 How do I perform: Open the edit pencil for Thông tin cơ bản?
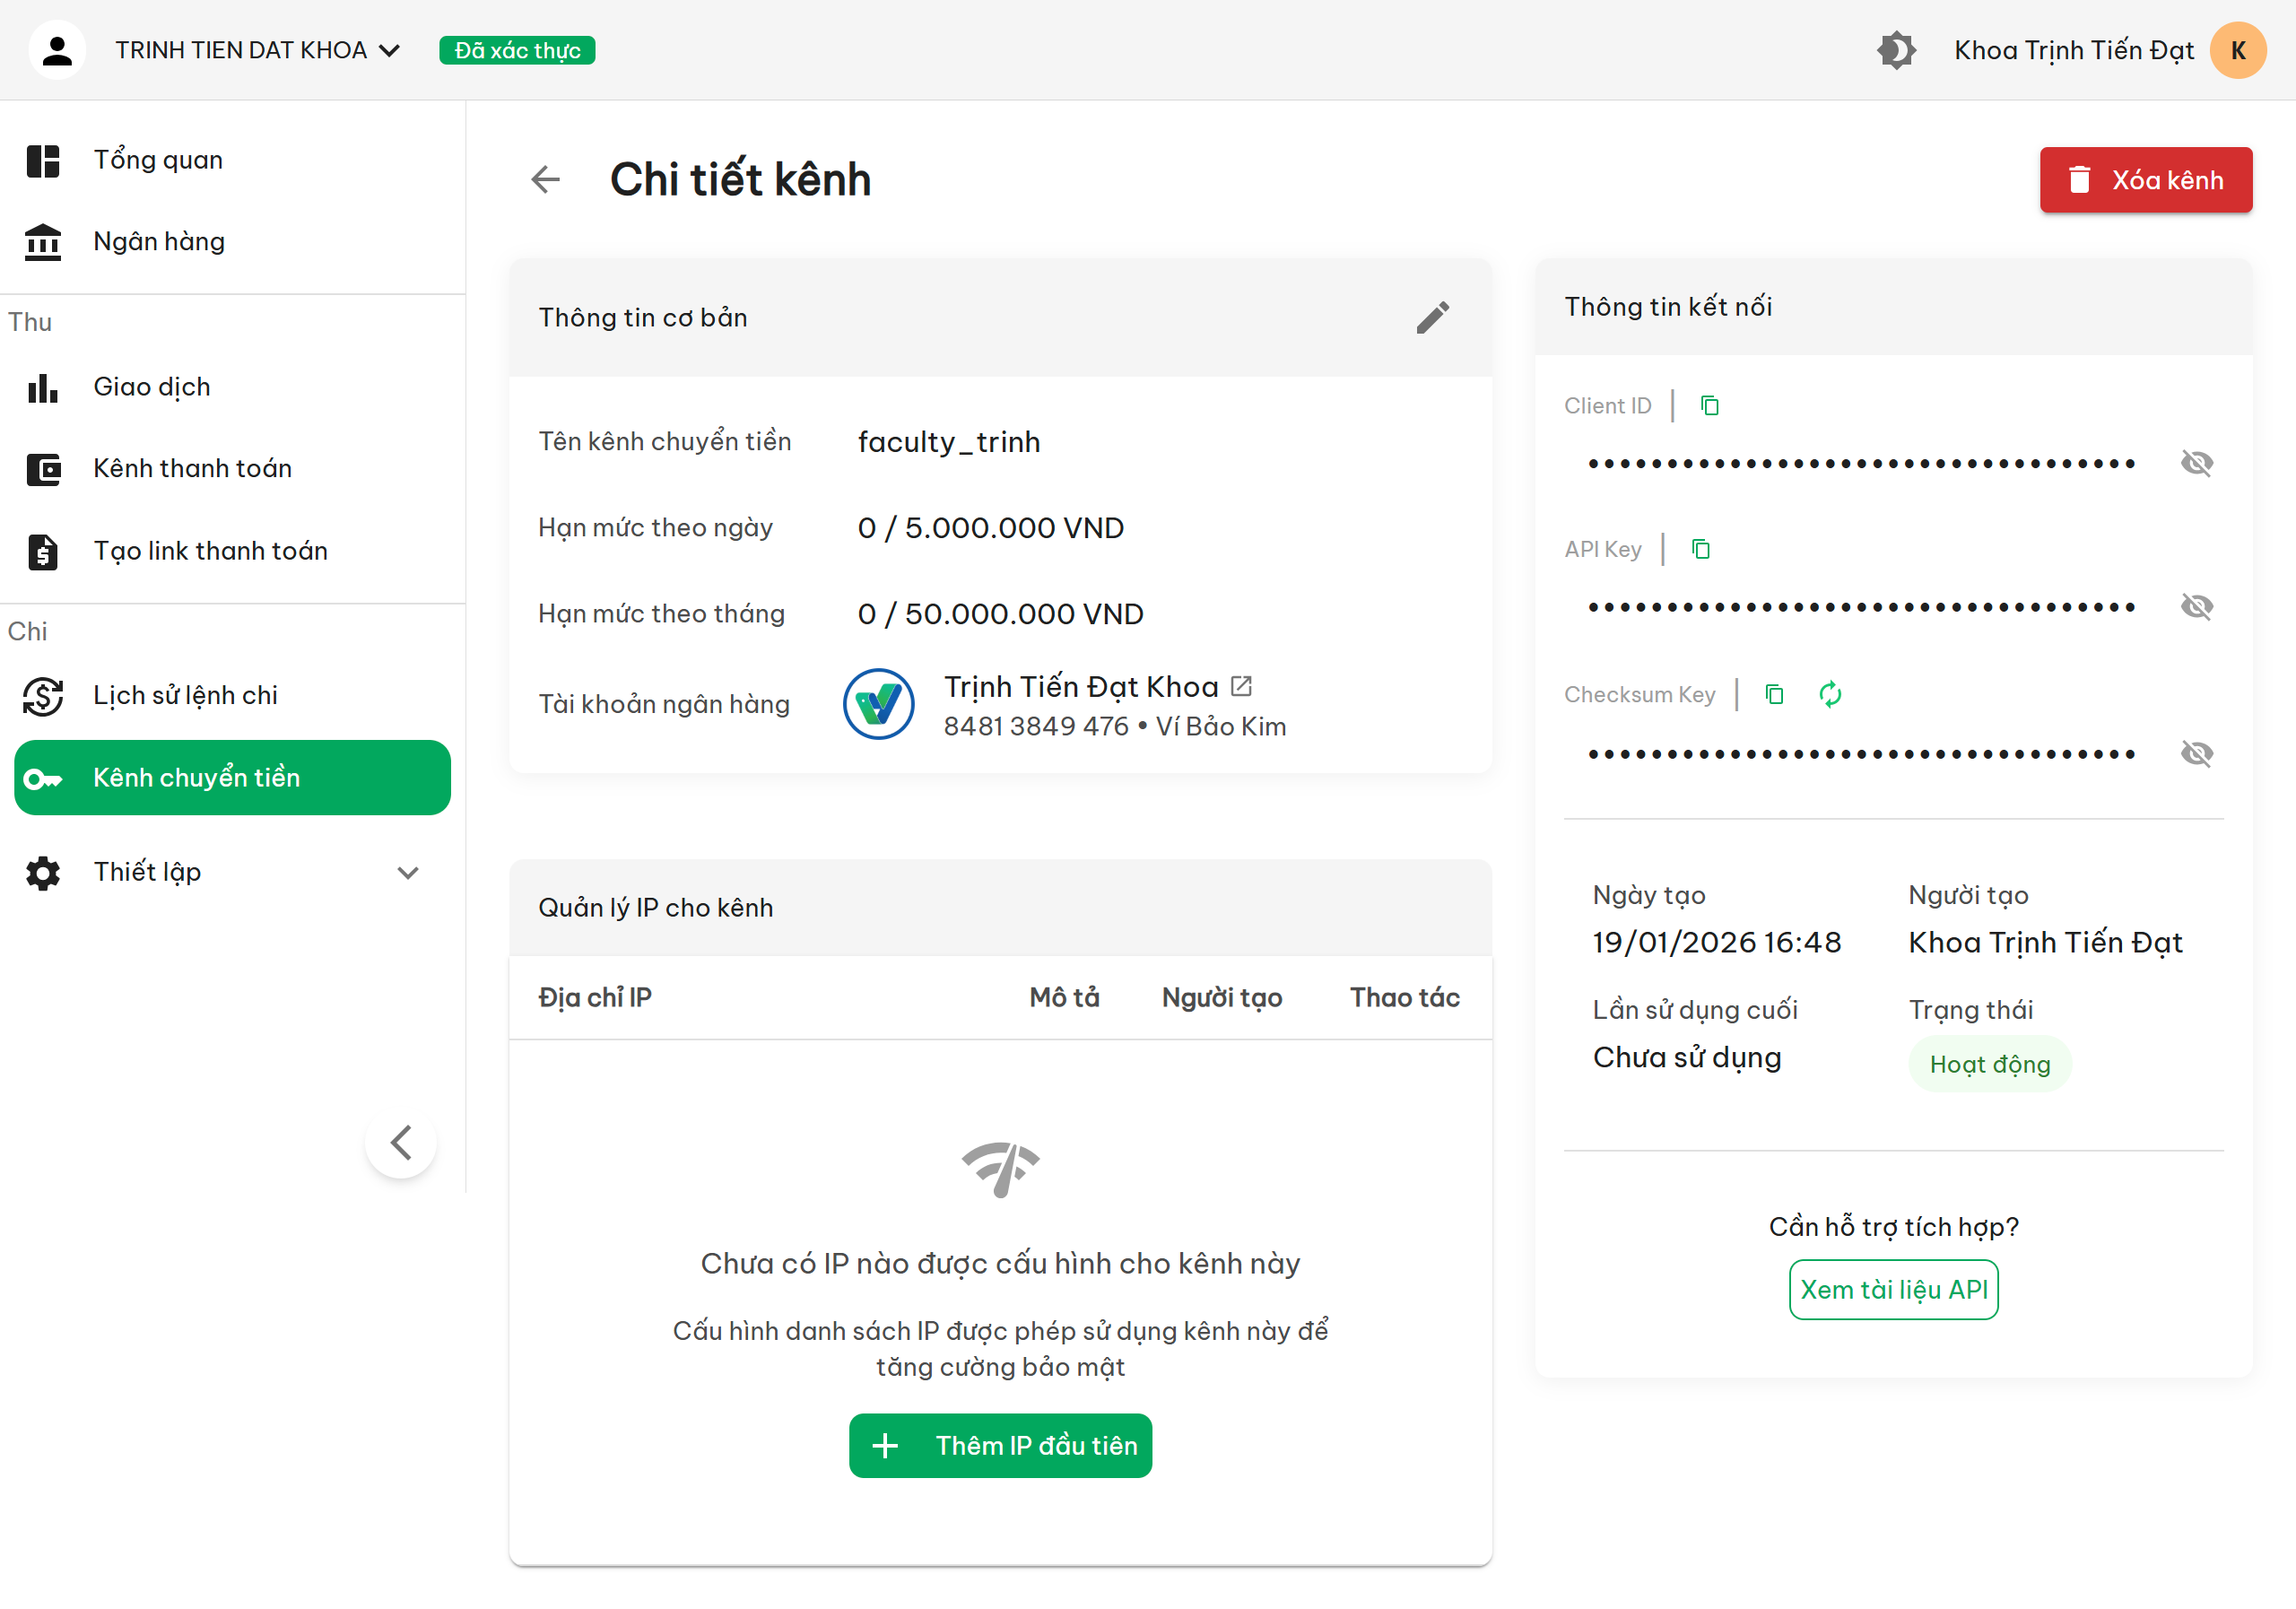[1433, 317]
